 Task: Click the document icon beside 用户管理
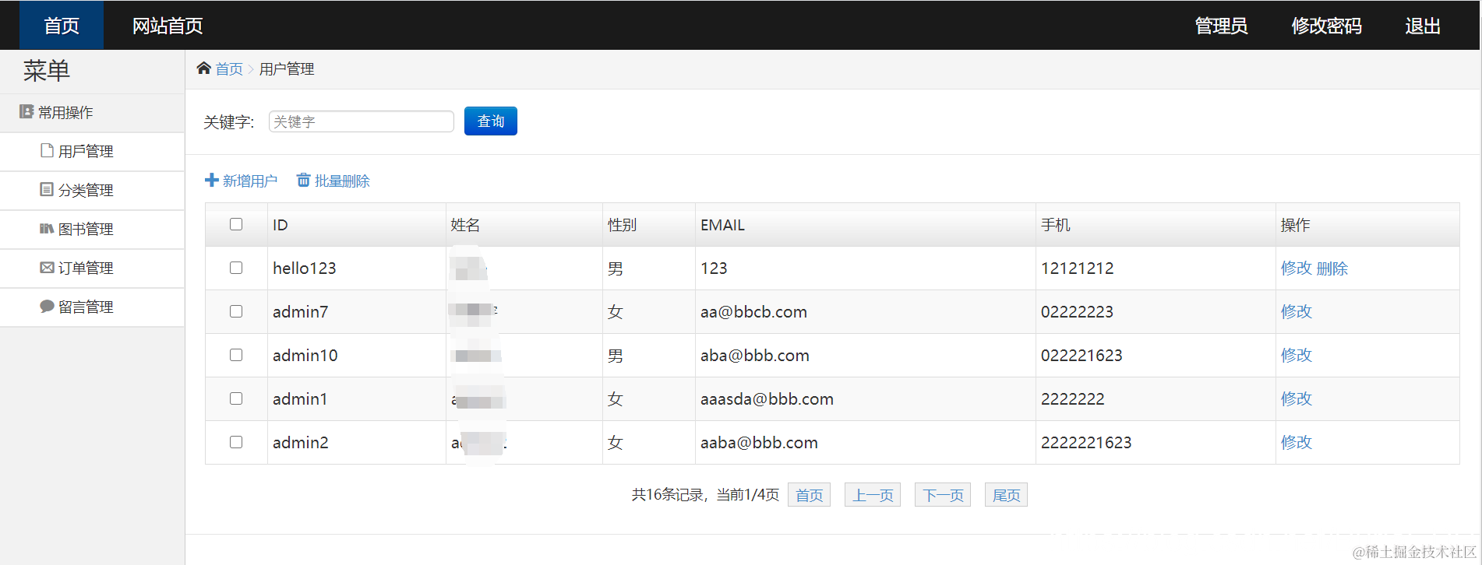pyautogui.click(x=47, y=150)
